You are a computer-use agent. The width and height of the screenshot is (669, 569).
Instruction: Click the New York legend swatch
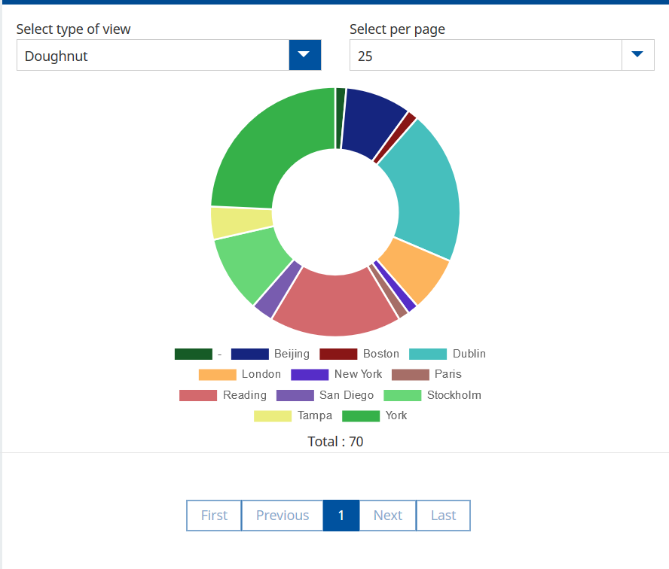310,374
